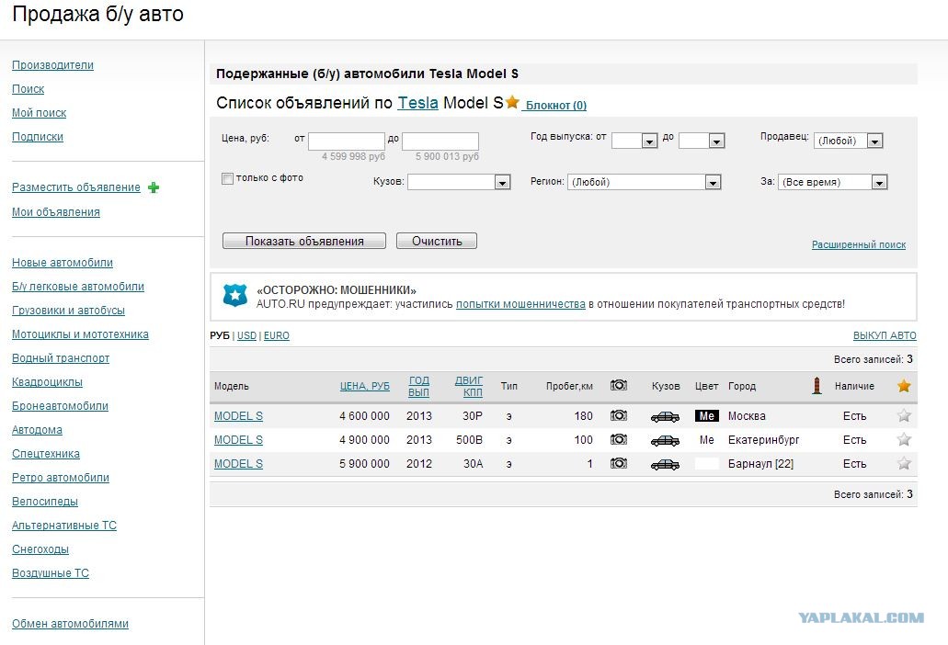948x645 pixels.
Task: Click the car body icon in Москва row
Action: [665, 416]
